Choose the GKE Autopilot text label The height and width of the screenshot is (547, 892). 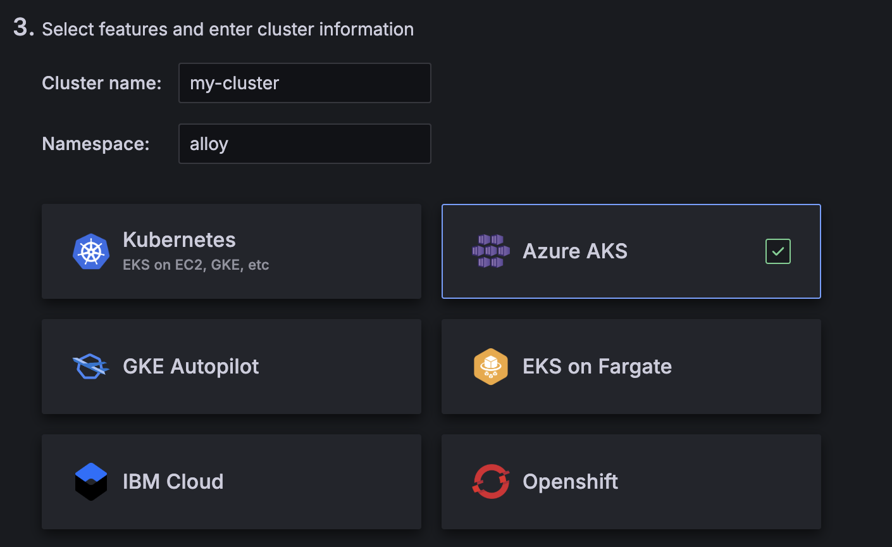(190, 367)
